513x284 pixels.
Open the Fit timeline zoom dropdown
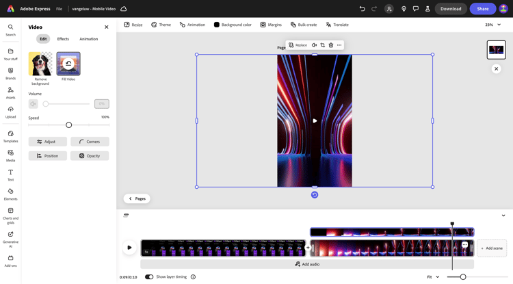click(x=433, y=277)
